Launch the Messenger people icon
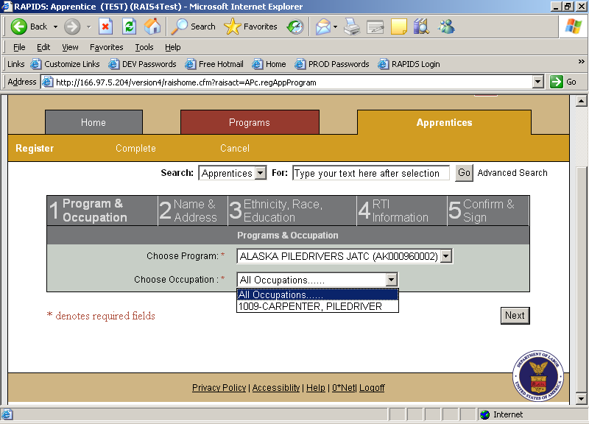Image resolution: width=589 pixels, height=424 pixels. [446, 26]
